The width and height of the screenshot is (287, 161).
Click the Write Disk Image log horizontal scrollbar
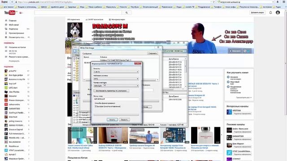121,80
